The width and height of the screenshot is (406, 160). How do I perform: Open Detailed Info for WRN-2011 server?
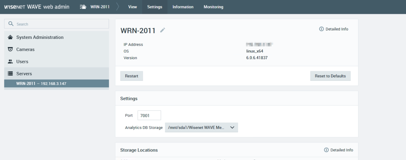[x=334, y=29]
